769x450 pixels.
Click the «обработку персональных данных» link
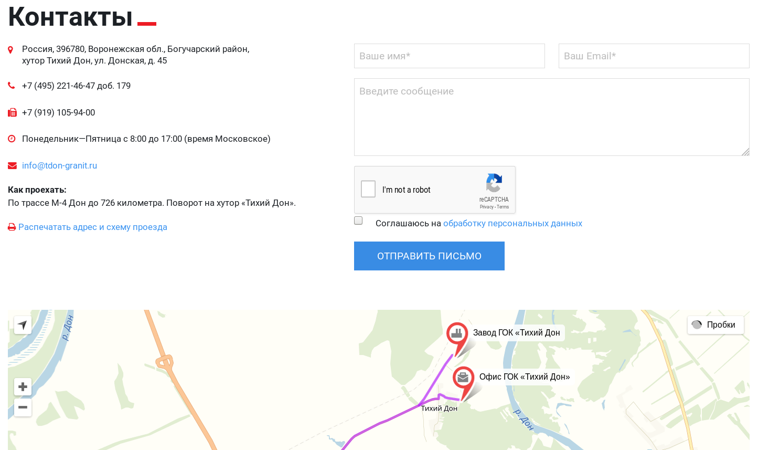tap(513, 223)
